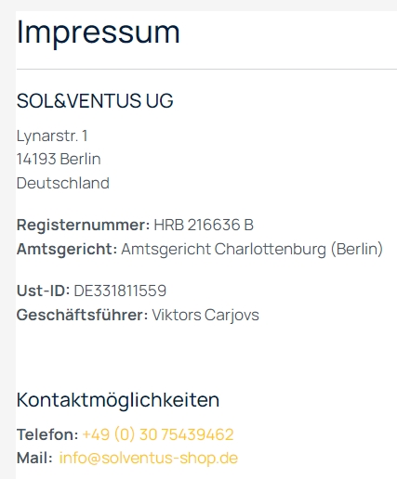
Task: Click the Geschäftsführer label
Action: (x=83, y=315)
